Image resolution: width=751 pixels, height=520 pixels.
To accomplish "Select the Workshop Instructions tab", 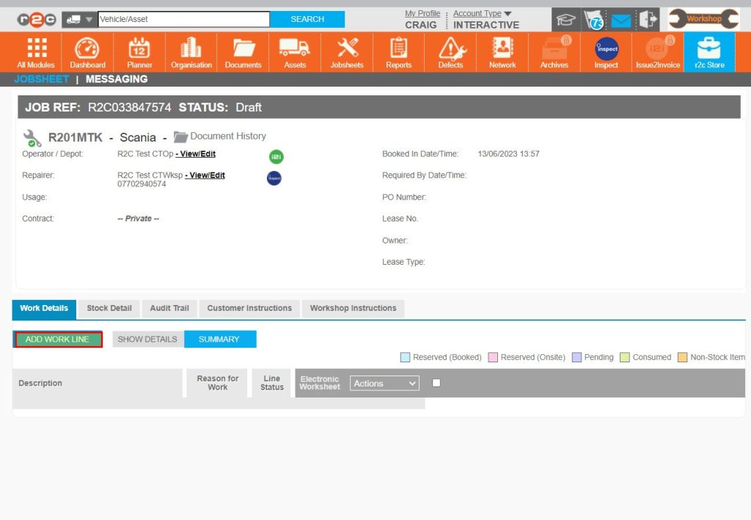I will [x=353, y=308].
